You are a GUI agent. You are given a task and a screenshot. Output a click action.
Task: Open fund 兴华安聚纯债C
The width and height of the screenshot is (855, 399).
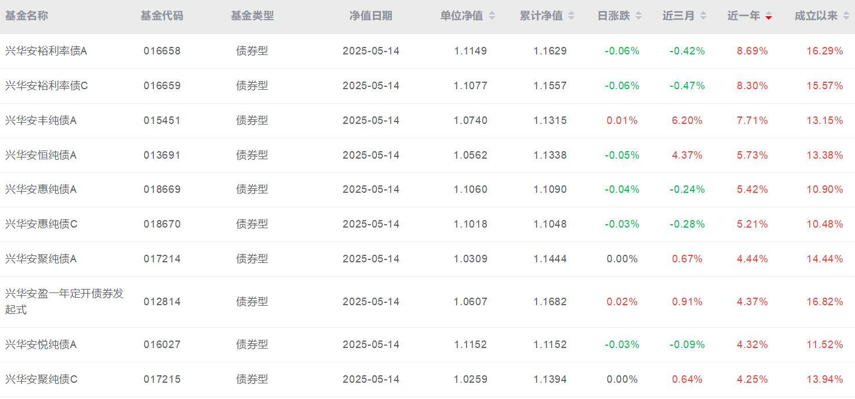(41, 379)
